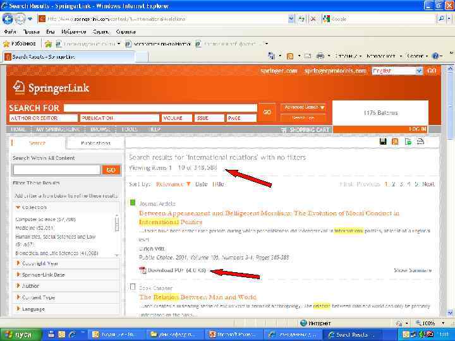Image resolution: width=455 pixels, height=341 pixels.
Task: Click the Show Summary link
Action: click(413, 270)
